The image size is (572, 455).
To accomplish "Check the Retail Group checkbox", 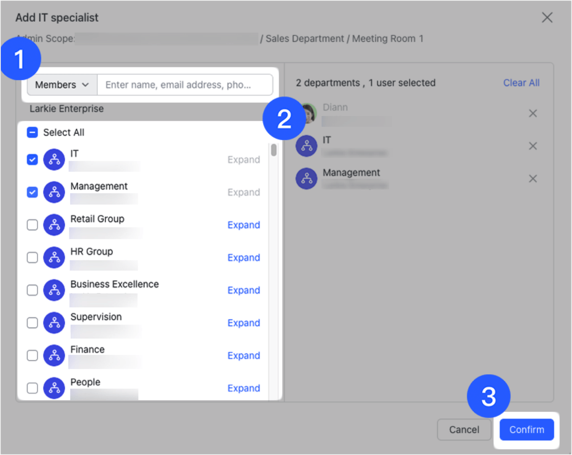I will coord(32,225).
